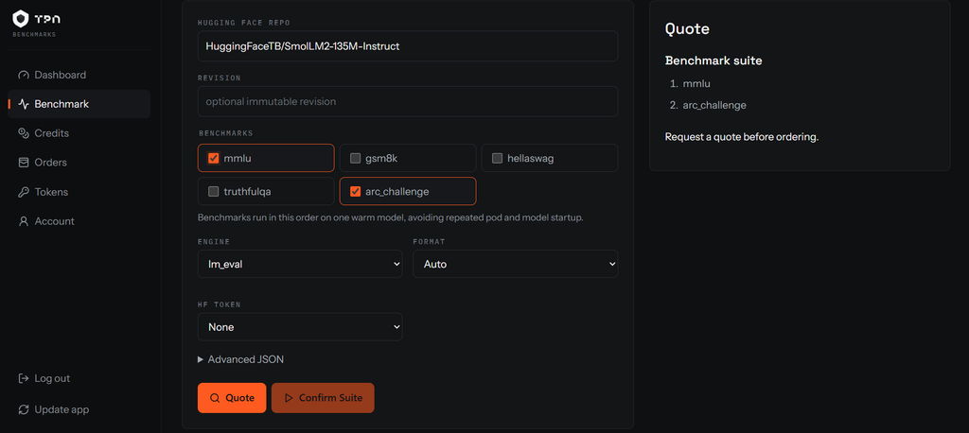Open the Tokens page from the sidebar

[x=79, y=192]
